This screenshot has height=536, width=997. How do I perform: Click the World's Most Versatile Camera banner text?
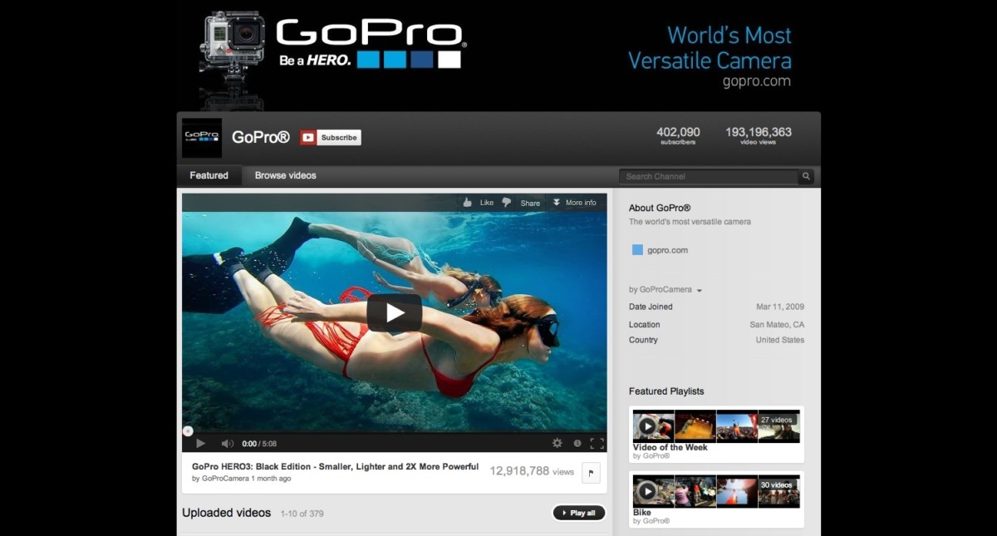710,48
